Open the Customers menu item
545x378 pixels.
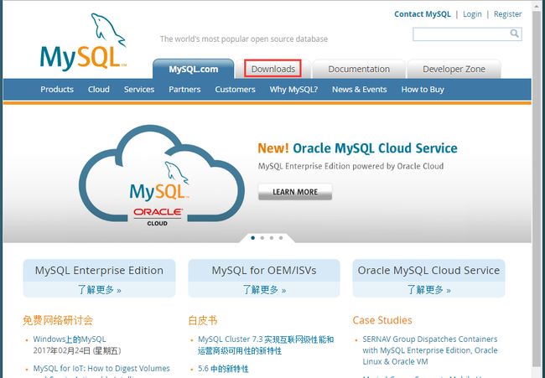235,90
